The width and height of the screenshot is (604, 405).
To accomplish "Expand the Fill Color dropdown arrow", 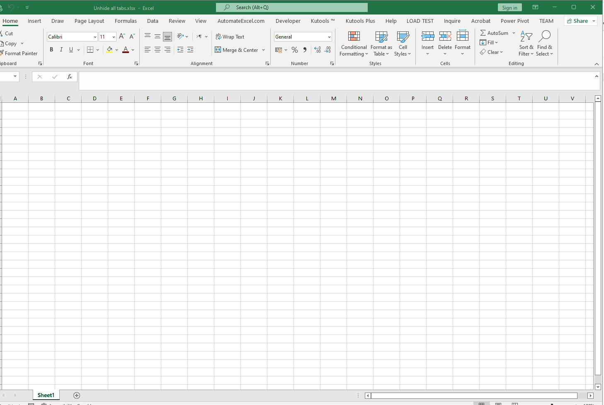I will pos(116,50).
